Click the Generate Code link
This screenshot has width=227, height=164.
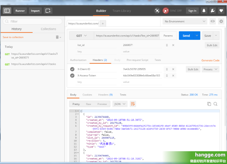[210, 61]
